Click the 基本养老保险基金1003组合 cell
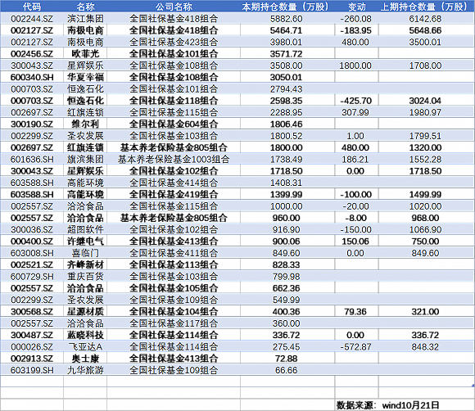This screenshot has width=475, height=411. tap(174, 160)
